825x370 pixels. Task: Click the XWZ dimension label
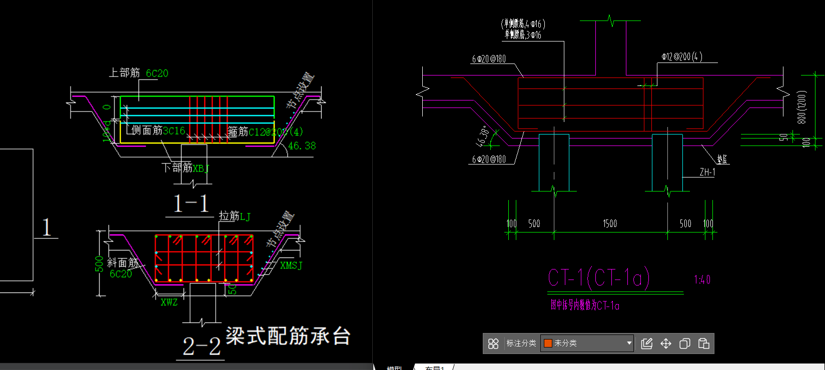[x=169, y=302]
